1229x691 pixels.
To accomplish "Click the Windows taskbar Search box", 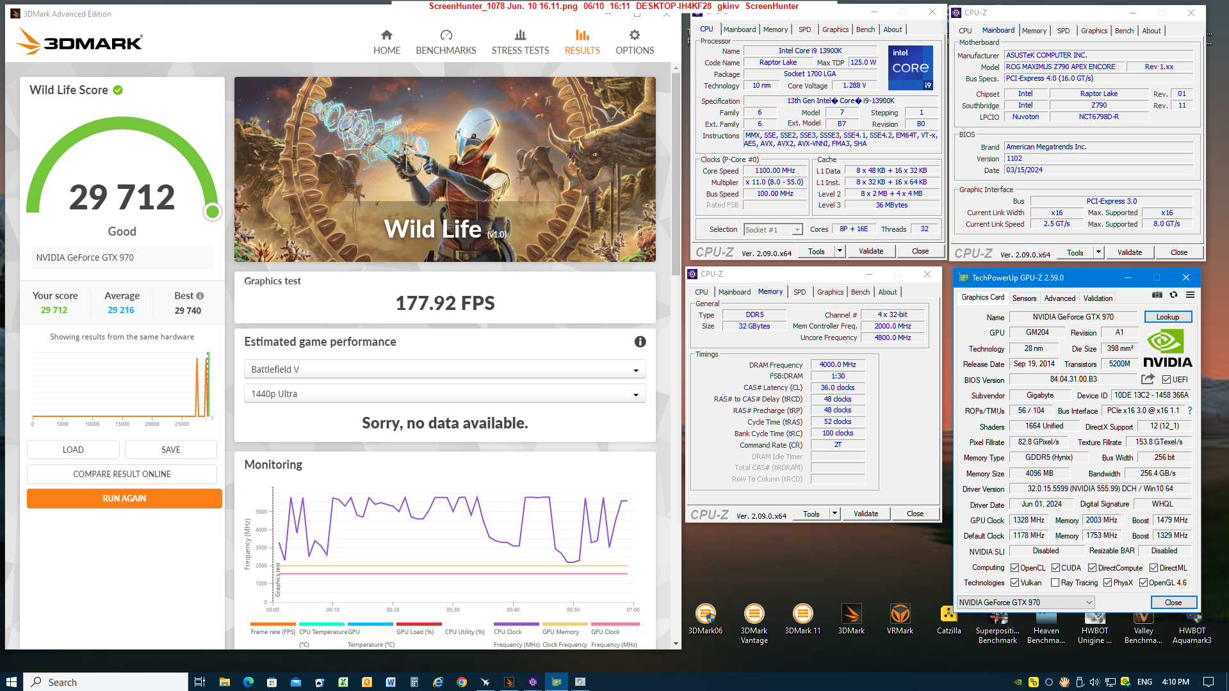I will (106, 682).
